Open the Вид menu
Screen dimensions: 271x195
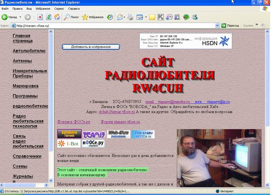(x=29, y=8)
